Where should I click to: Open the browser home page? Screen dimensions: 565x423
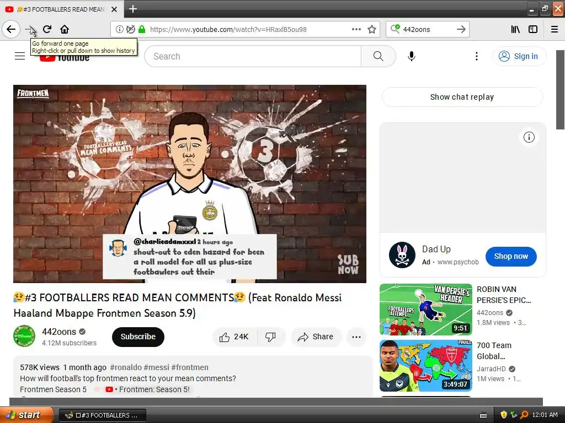(65, 29)
